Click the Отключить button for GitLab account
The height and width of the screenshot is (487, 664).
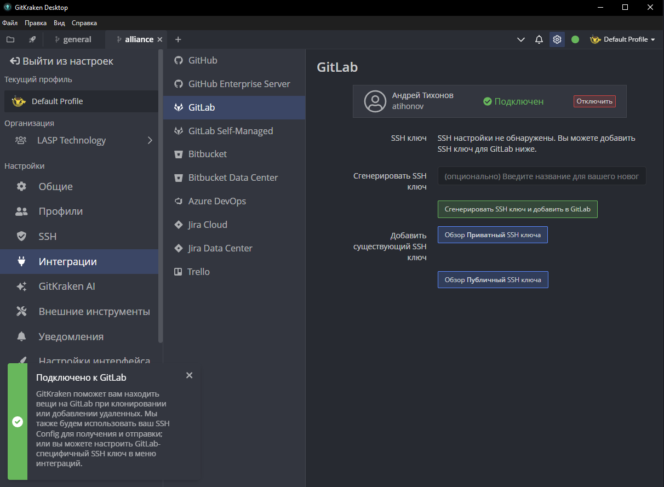[594, 101]
